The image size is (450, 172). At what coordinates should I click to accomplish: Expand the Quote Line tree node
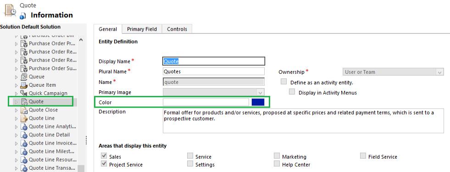point(17,118)
